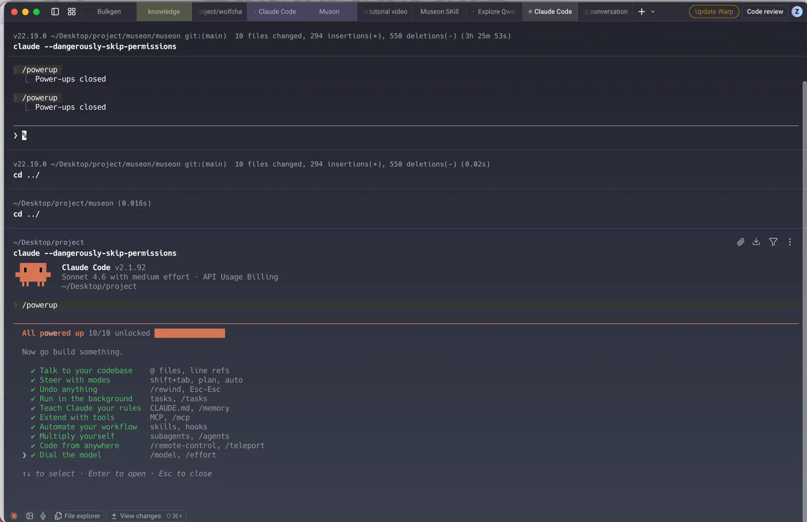Click the Update Warp button
807x522 pixels.
(714, 12)
